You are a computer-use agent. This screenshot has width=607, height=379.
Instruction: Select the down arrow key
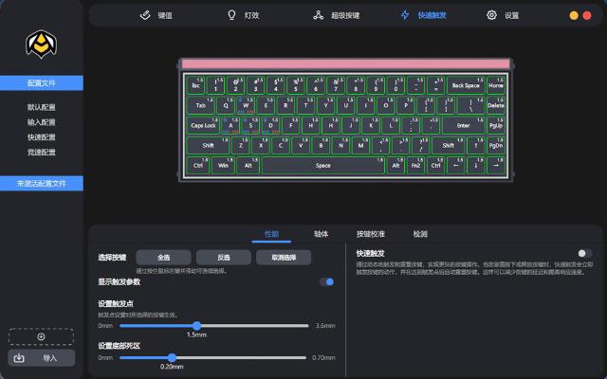tap(476, 166)
